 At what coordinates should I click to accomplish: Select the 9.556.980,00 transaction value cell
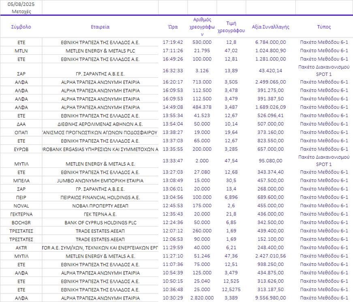(270, 298)
